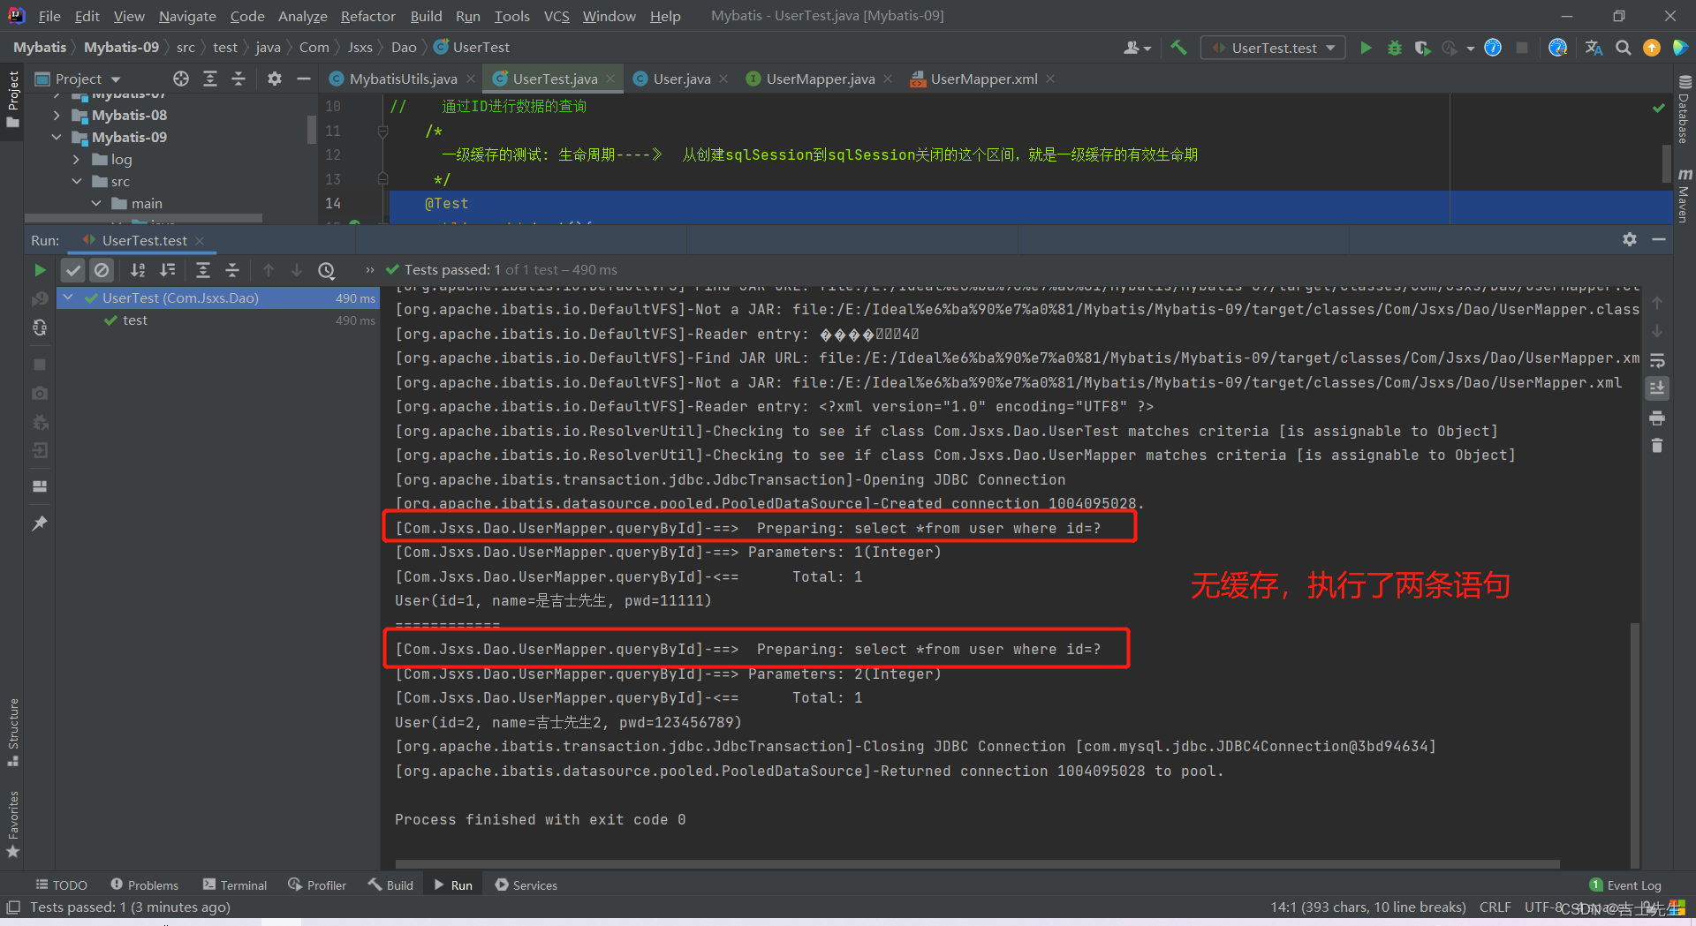Toggle soft-wrap in console output
The image size is (1696, 926).
[x=1657, y=360]
